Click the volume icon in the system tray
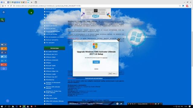Viewport: 193px width, 108px height. [x=179, y=106]
